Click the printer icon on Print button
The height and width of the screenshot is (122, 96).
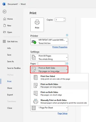(x=37, y=22)
